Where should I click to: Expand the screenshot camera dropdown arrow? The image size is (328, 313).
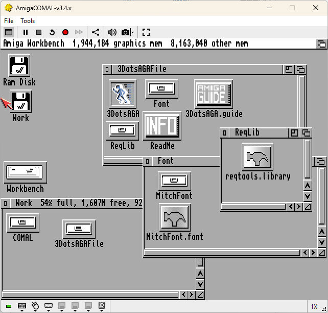point(132,32)
